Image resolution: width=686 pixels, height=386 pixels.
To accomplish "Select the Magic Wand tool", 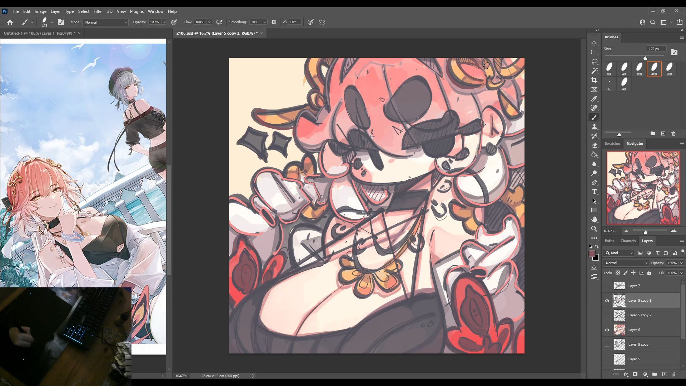I will [594, 71].
